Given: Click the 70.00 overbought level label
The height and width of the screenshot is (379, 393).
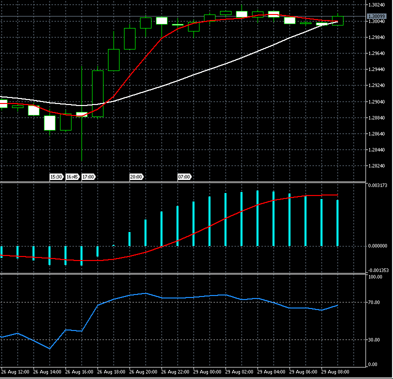Looking at the screenshot, I should click(x=374, y=302).
